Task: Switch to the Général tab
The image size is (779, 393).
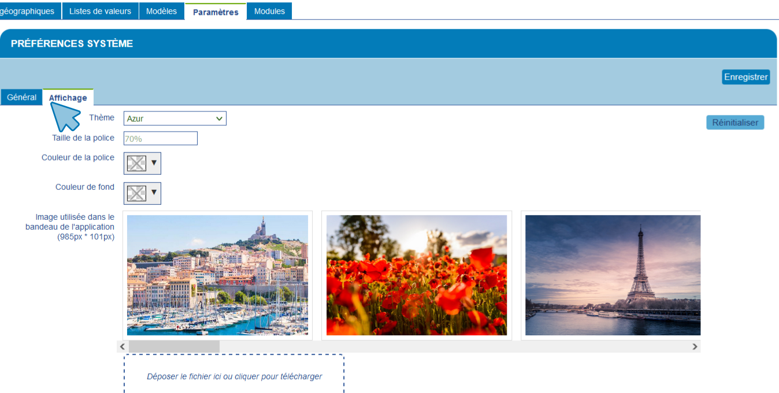Action: tap(22, 98)
